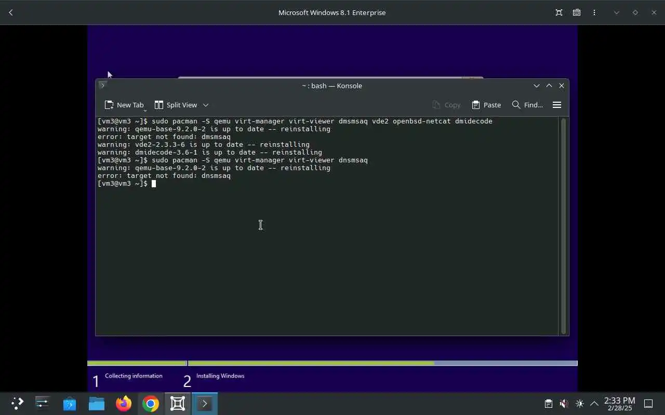This screenshot has height=415, width=665.
Task: Launch Firefox from the taskbar
Action: pos(124,403)
